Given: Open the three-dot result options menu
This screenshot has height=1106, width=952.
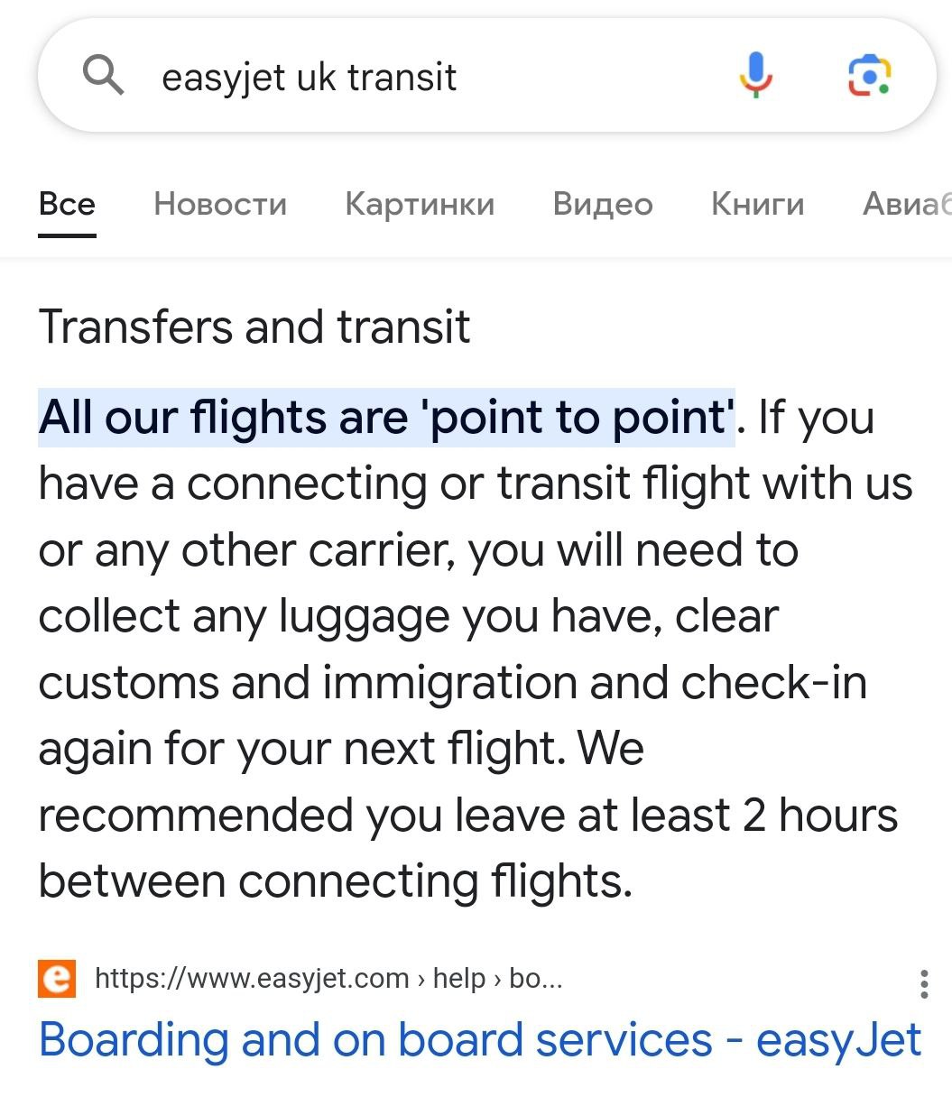Looking at the screenshot, I should pos(923,983).
